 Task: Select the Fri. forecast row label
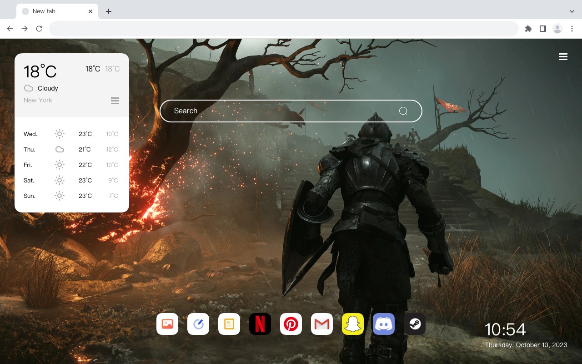(x=28, y=165)
